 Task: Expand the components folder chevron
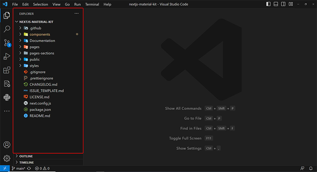(x=20, y=34)
